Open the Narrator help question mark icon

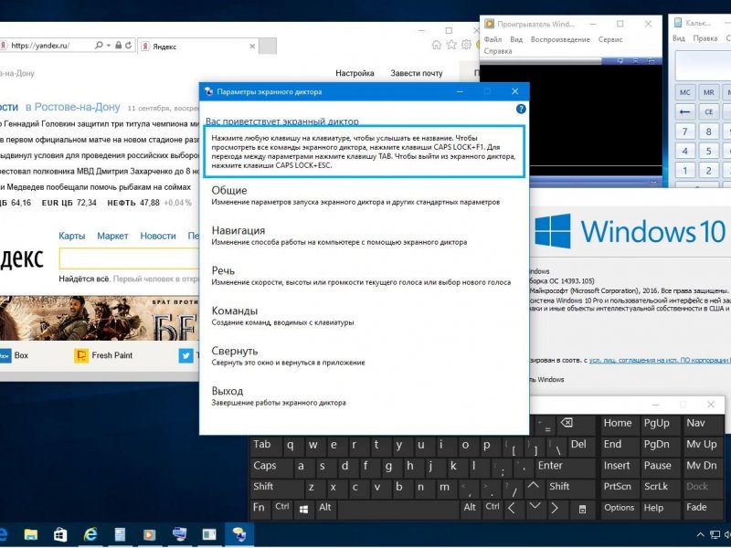[521, 109]
